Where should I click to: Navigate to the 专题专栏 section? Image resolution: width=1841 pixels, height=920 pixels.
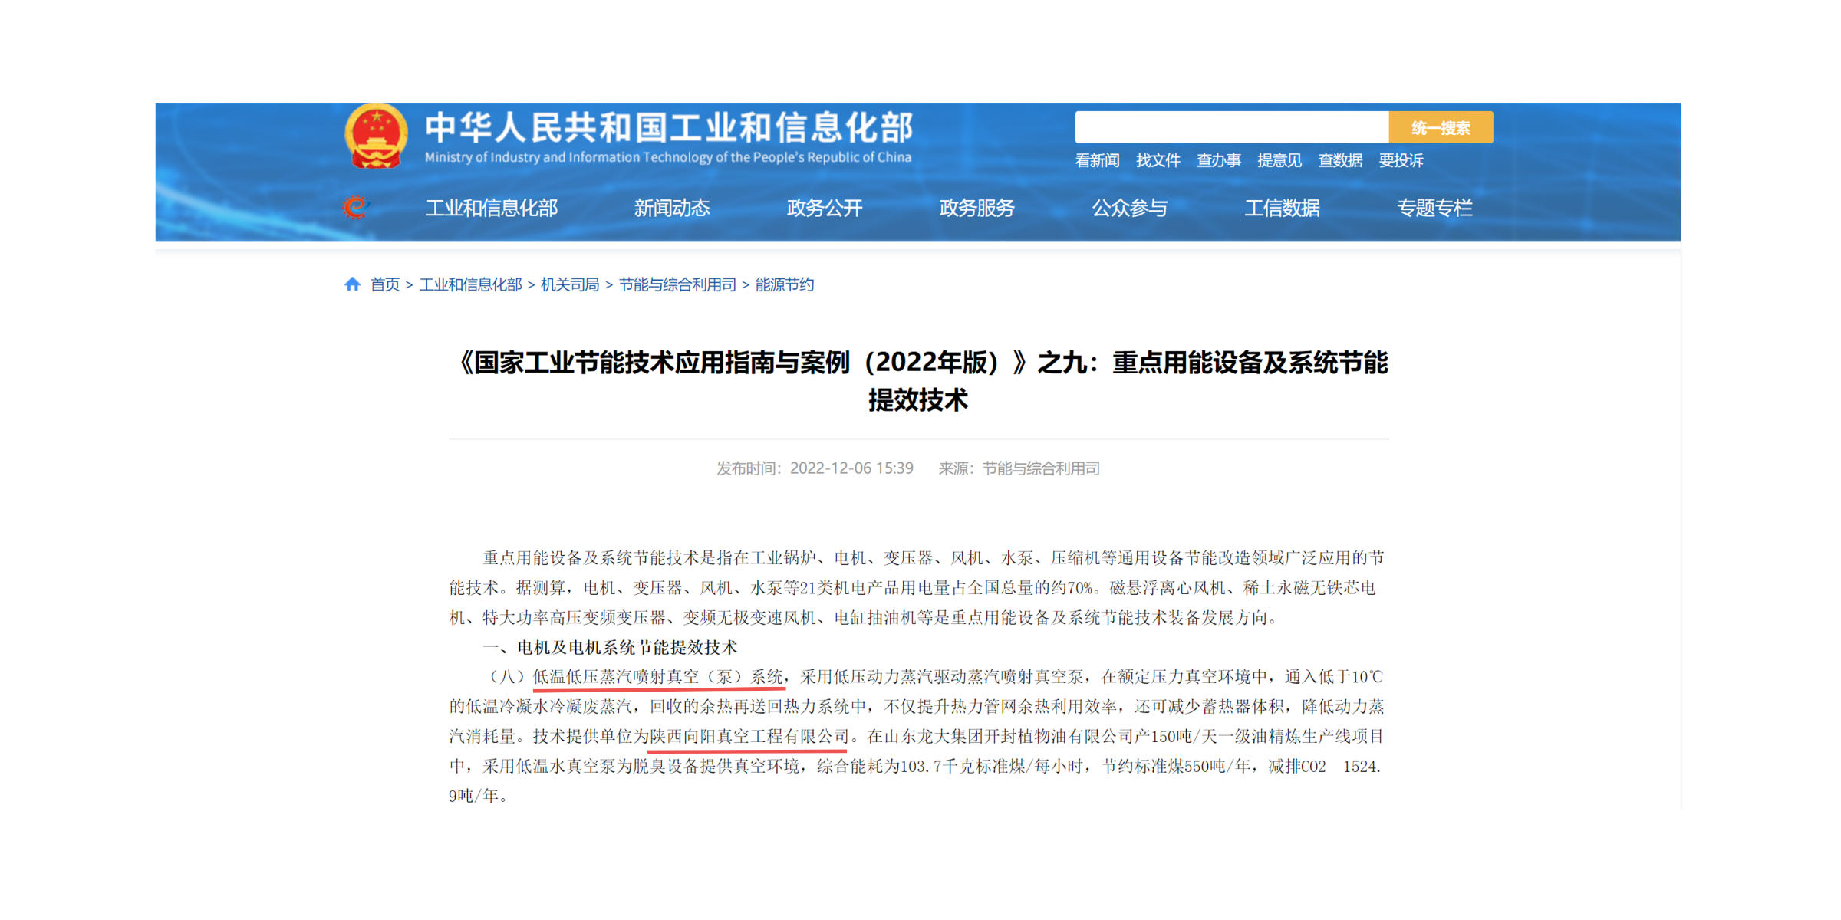coord(1434,208)
